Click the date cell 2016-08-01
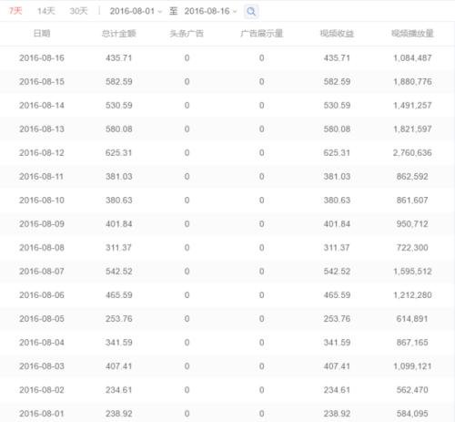Screen dimensions: 455x422 point(42,414)
